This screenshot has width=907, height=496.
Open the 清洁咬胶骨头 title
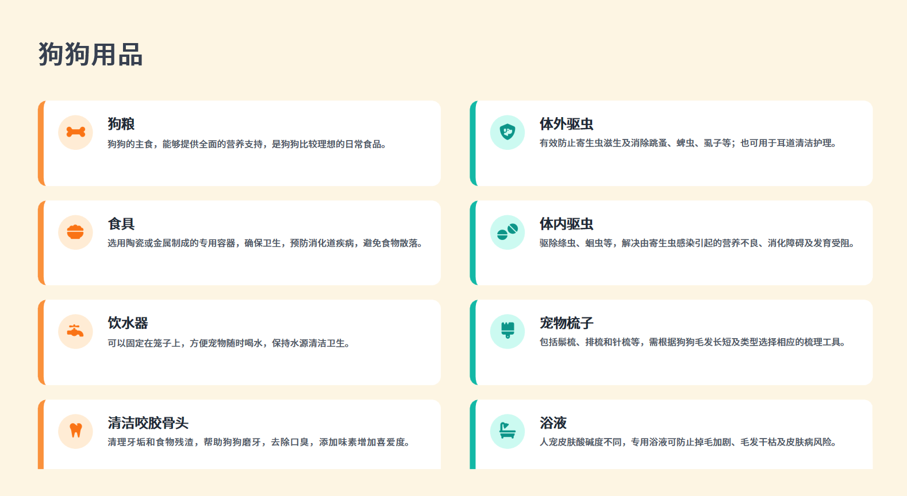point(148,423)
